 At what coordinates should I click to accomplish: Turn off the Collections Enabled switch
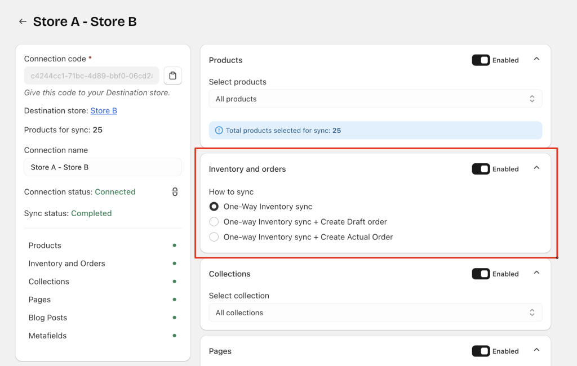[x=481, y=274]
